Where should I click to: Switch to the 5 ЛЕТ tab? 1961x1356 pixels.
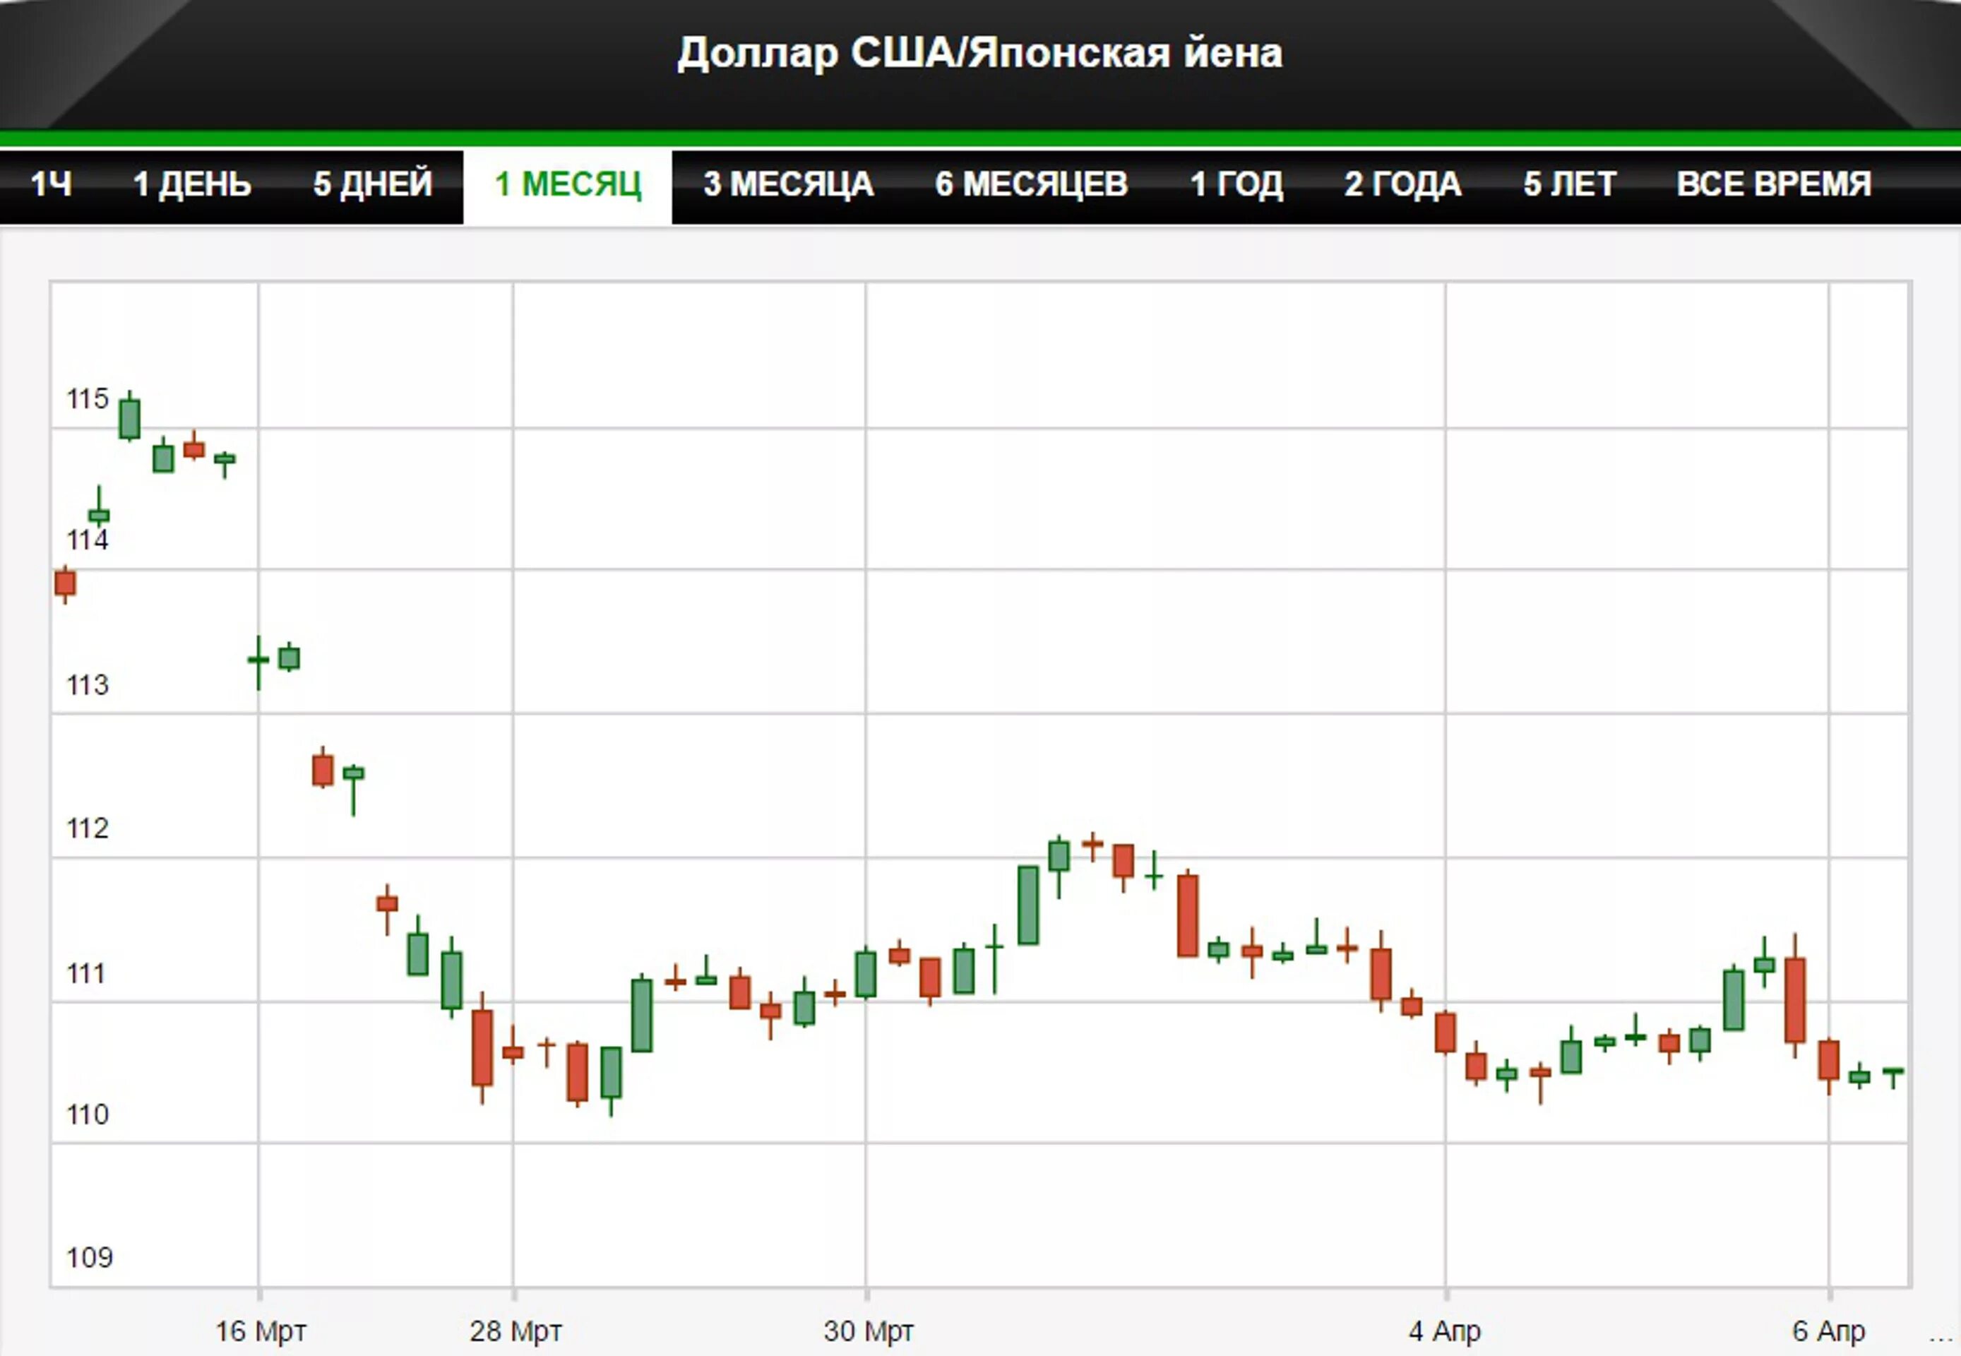coord(1568,184)
